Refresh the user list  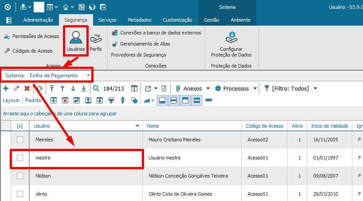39,88
